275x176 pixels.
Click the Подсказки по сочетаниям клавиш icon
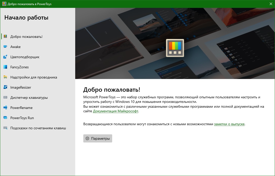(6, 128)
